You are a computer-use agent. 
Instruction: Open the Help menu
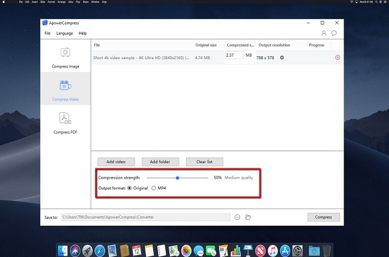tap(83, 33)
